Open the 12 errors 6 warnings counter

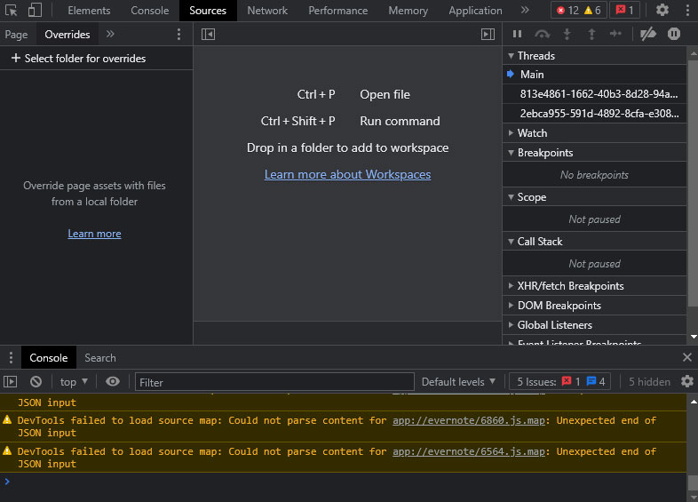coord(579,10)
